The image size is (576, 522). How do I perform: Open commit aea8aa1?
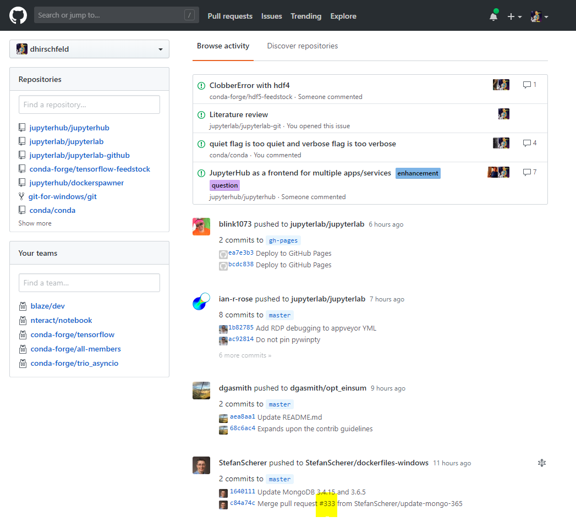pos(243,416)
